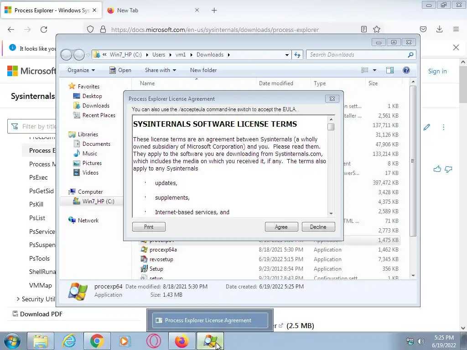This screenshot has width=467, height=350.
Task: Open the Explorer address bar history dropdown
Action: [x=287, y=55]
